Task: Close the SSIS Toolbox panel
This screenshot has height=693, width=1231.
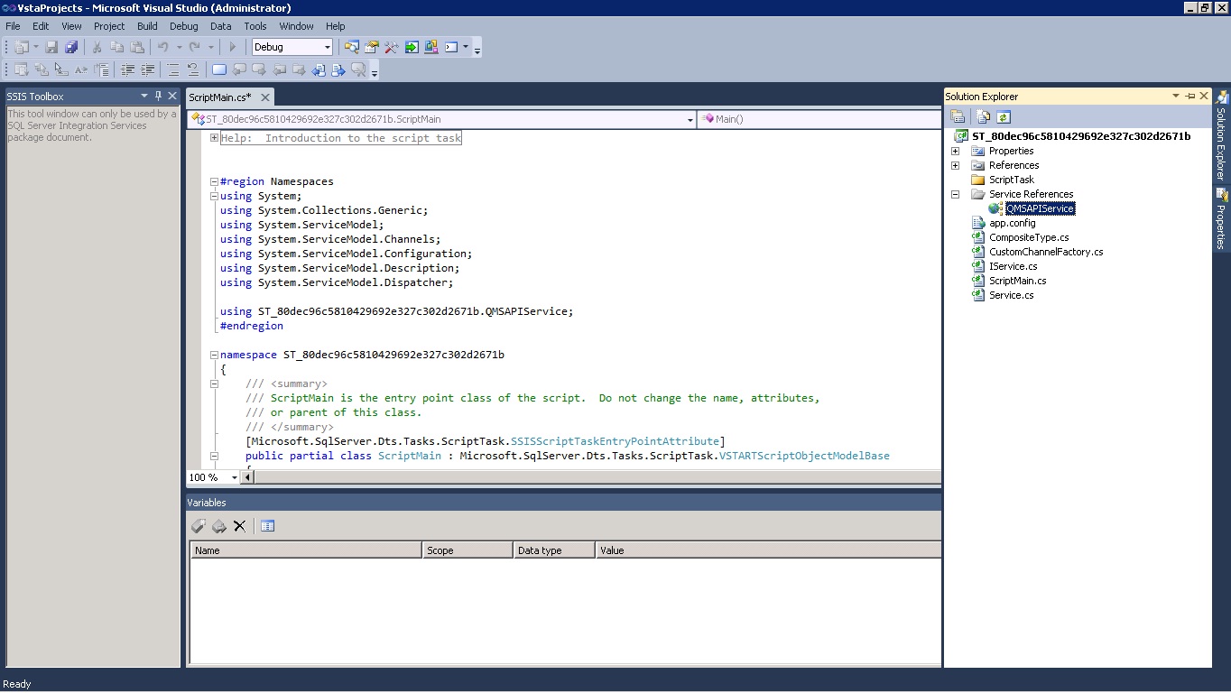Action: pos(172,96)
